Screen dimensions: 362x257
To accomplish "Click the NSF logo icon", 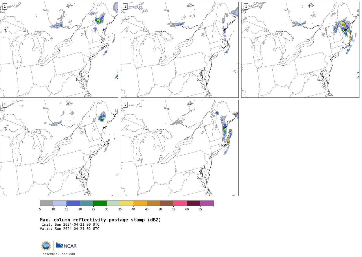I will coord(46,246).
